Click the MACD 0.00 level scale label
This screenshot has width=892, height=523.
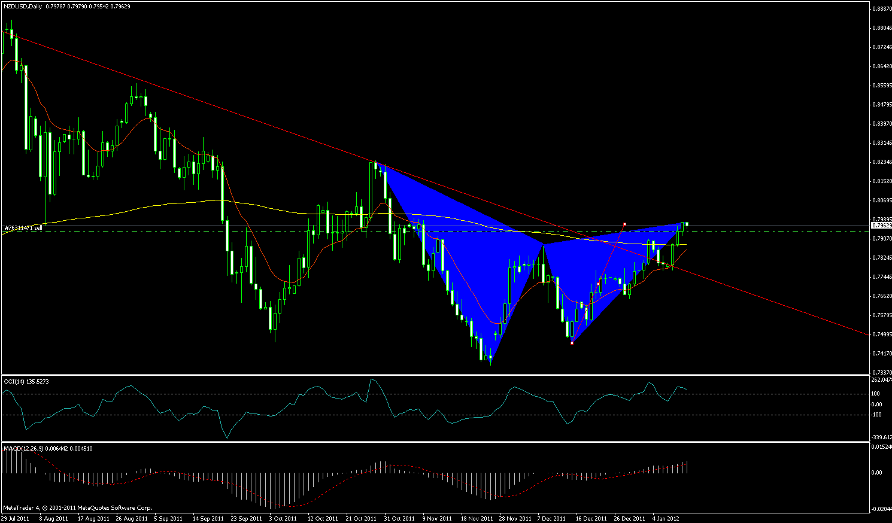coord(876,473)
